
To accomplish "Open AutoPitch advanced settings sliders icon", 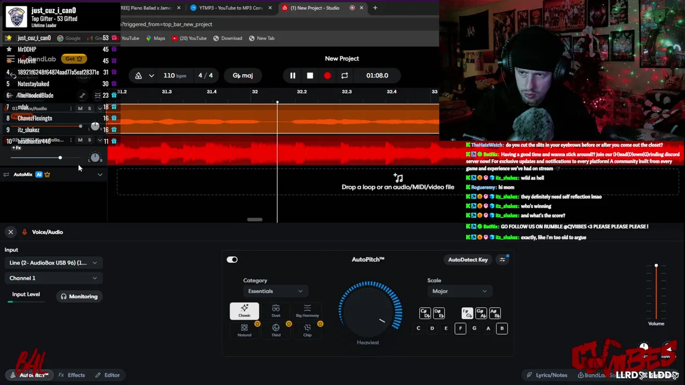I will (x=503, y=259).
